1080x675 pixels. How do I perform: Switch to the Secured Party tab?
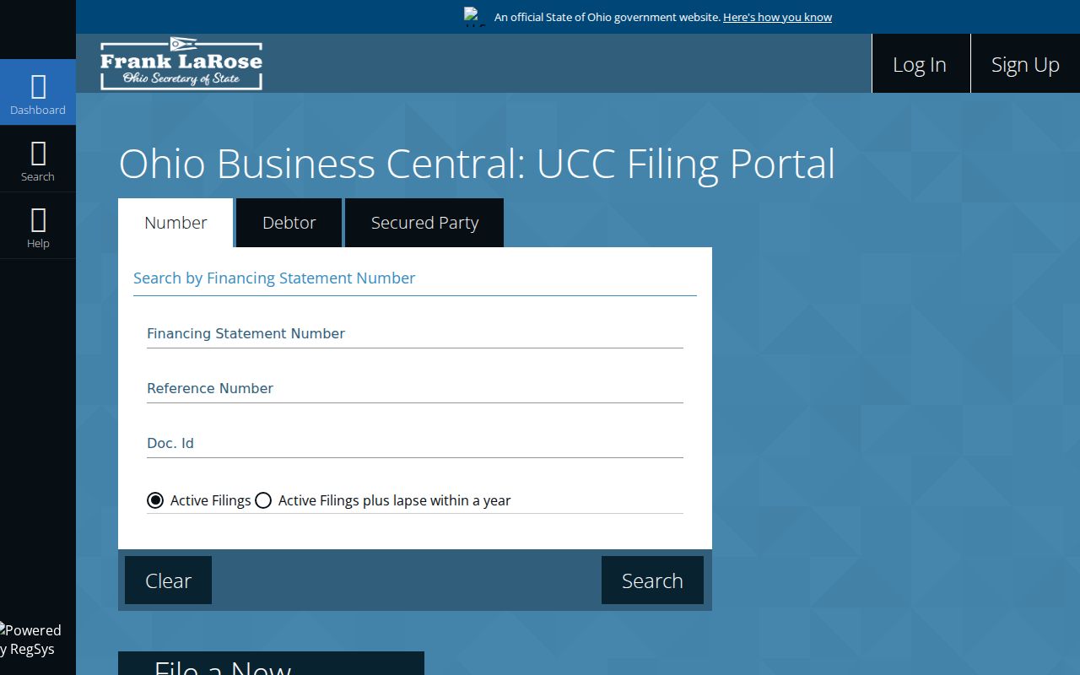click(424, 223)
